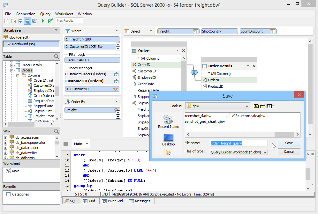Click the File name field in the Save dialog

(x=239, y=143)
